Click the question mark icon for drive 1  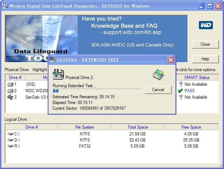[x=181, y=84]
